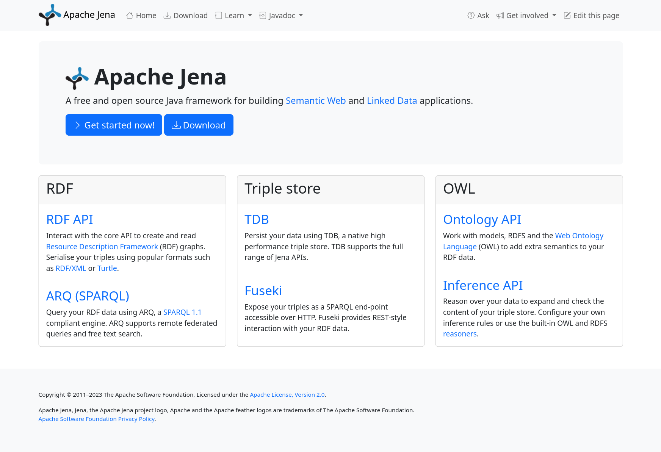
Task: Open the Javadoc menu label
Action: click(282, 16)
